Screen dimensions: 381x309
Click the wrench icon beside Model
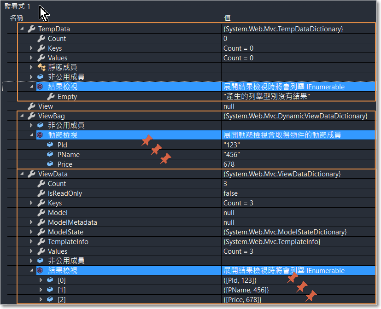(41, 213)
